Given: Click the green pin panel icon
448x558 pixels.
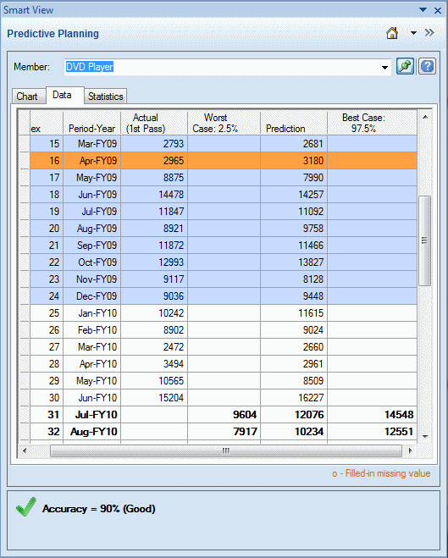Looking at the screenshot, I should pos(406,67).
